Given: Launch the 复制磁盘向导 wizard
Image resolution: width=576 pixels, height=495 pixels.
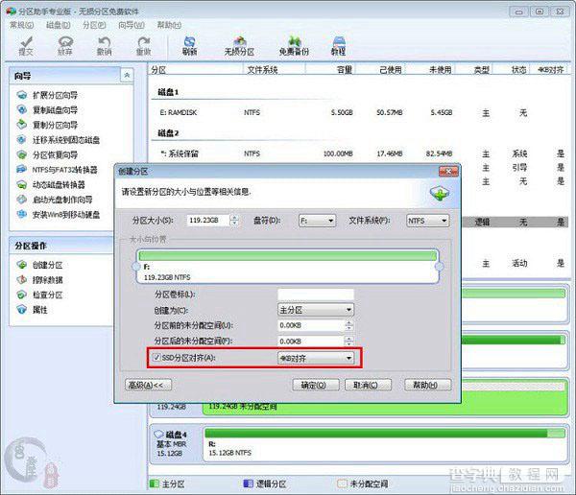Looking at the screenshot, I should tap(48, 109).
